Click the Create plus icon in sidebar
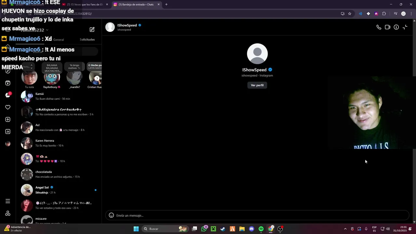 coord(8,119)
